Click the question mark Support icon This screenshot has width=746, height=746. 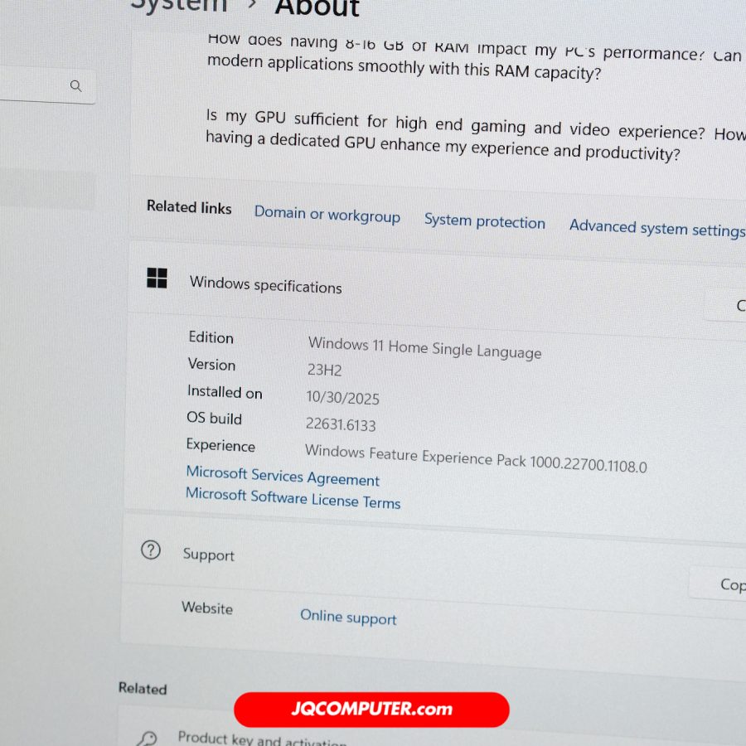tap(151, 550)
